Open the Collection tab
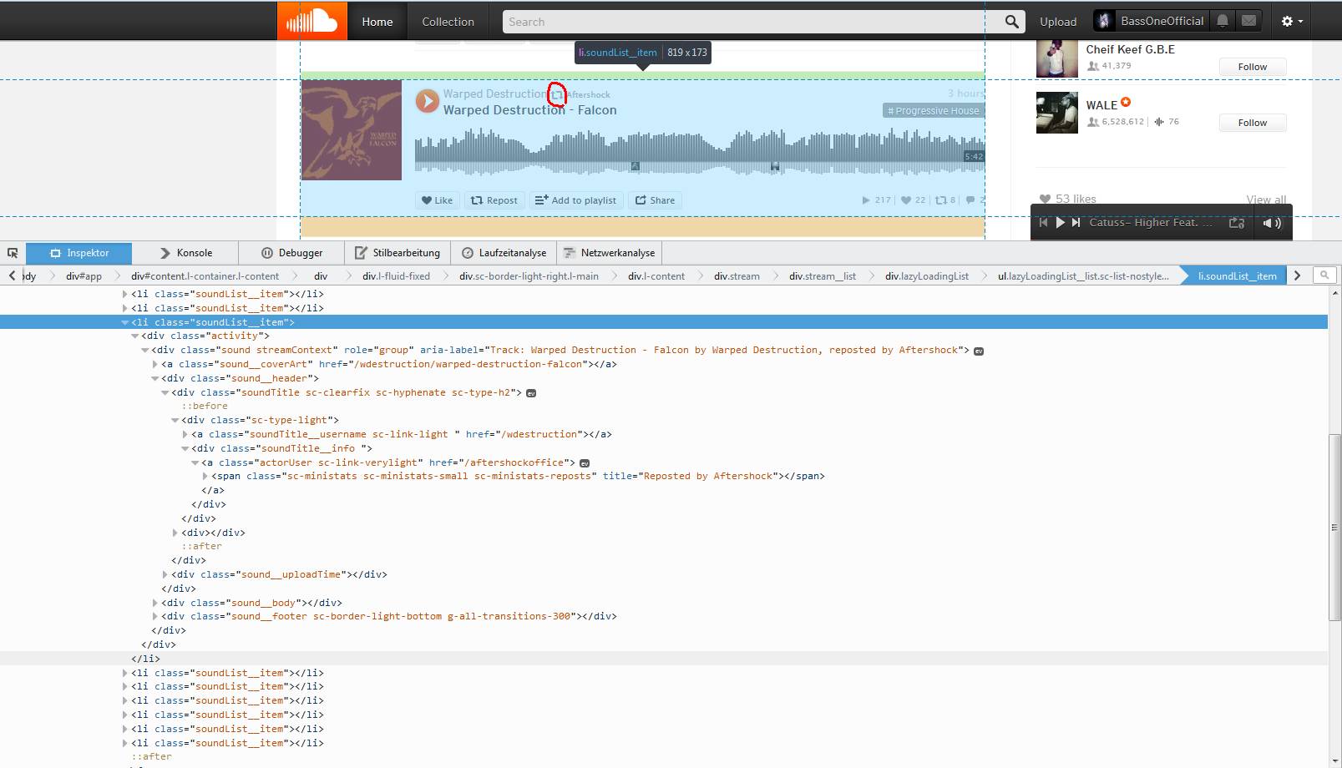Image resolution: width=1342 pixels, height=768 pixels. coord(448,22)
